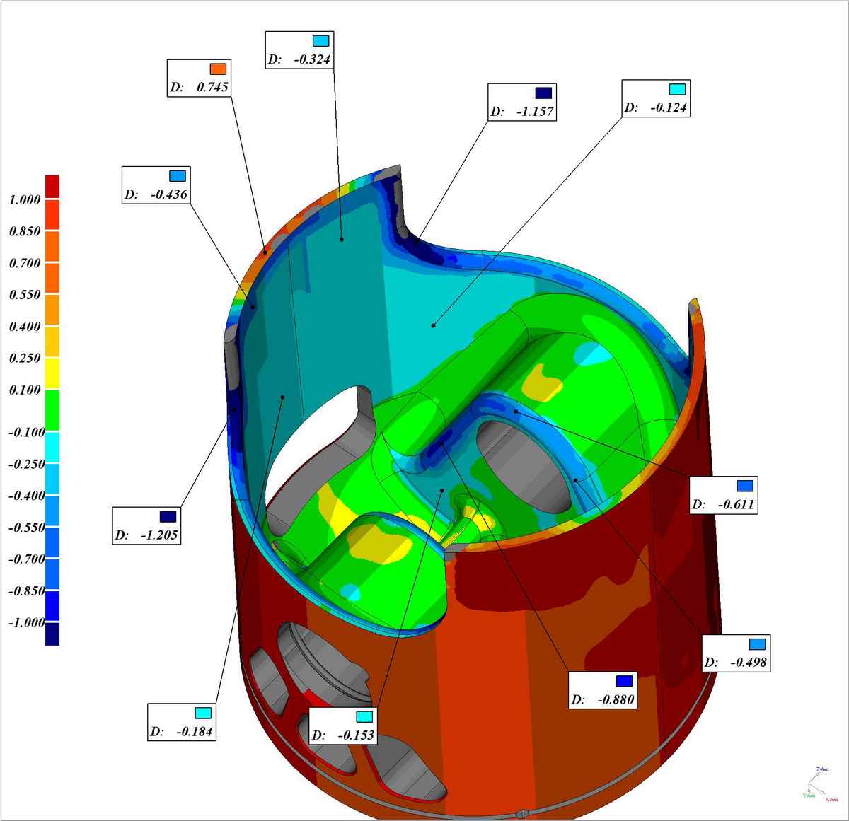Click the dark navy swatch in the -1.157 label
849x821 pixels.
point(543,93)
